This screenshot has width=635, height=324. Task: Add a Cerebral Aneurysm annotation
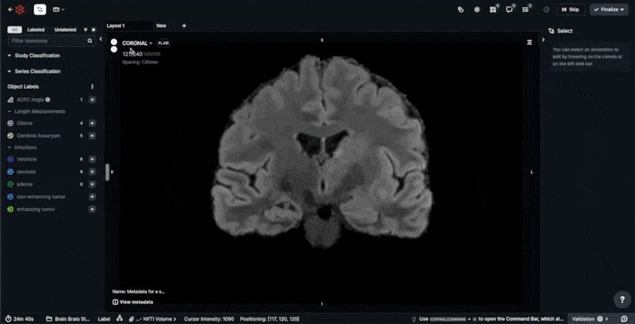tap(92, 136)
